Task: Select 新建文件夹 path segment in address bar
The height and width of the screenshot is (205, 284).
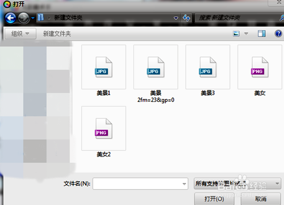Action: 68,18
